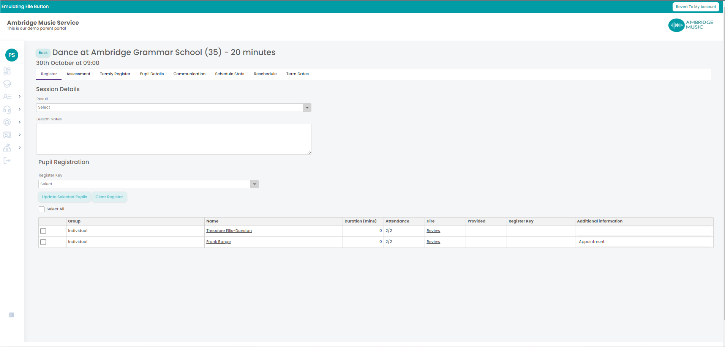Tick the checkbox for Theodore Ellis-Dunstan
Viewport: 725px width, 347px height.
43,231
